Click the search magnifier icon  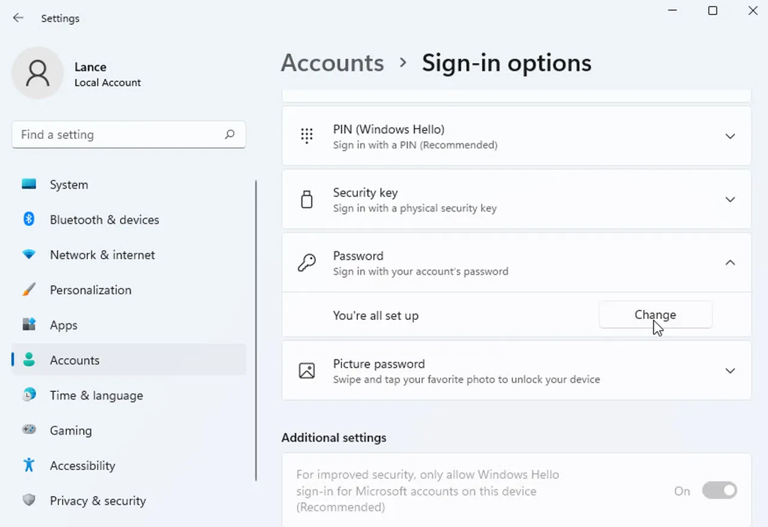229,134
